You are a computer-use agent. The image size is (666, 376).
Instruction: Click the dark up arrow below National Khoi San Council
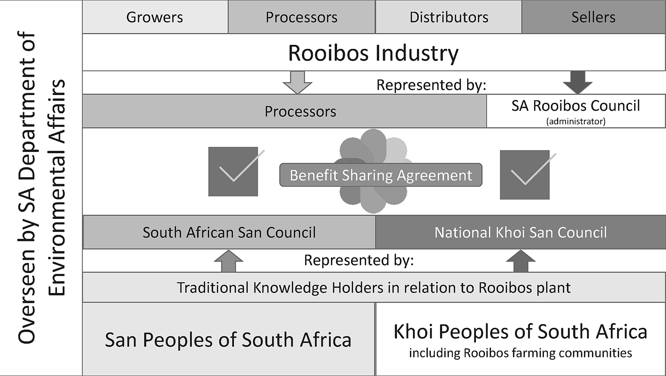pos(521,261)
